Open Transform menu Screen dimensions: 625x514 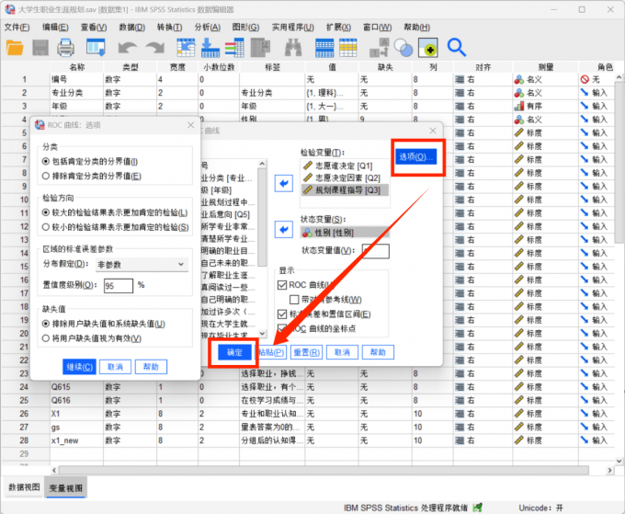point(170,27)
